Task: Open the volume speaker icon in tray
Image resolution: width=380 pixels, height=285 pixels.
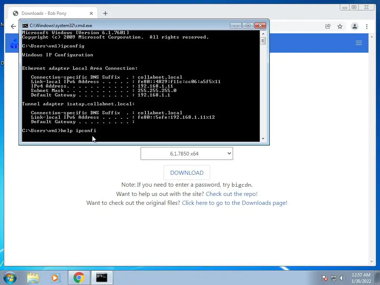Action: (342, 278)
